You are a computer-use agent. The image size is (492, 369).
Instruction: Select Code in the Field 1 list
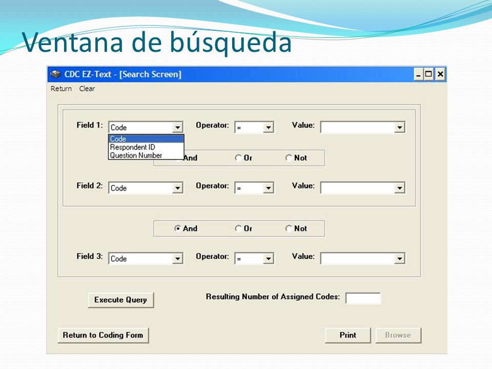[x=146, y=139]
